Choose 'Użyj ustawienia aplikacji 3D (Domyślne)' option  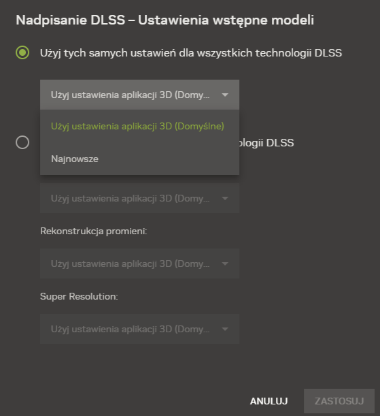click(x=139, y=126)
